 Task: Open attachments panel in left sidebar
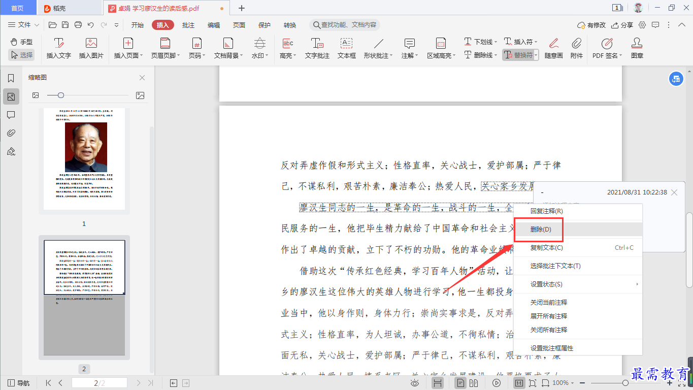pyautogui.click(x=11, y=133)
